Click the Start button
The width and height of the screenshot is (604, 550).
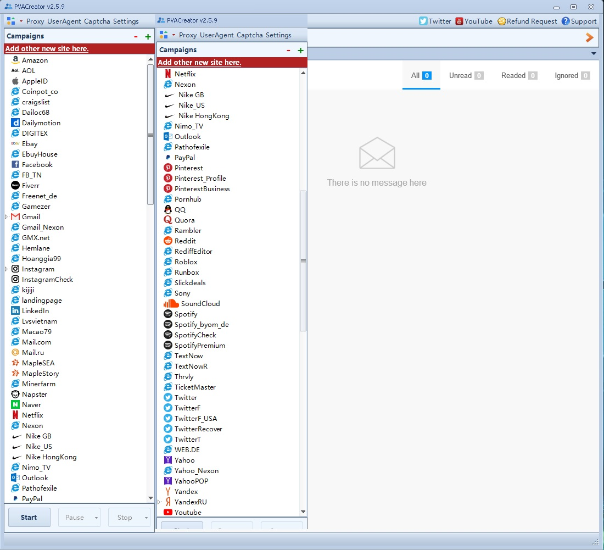click(x=29, y=518)
